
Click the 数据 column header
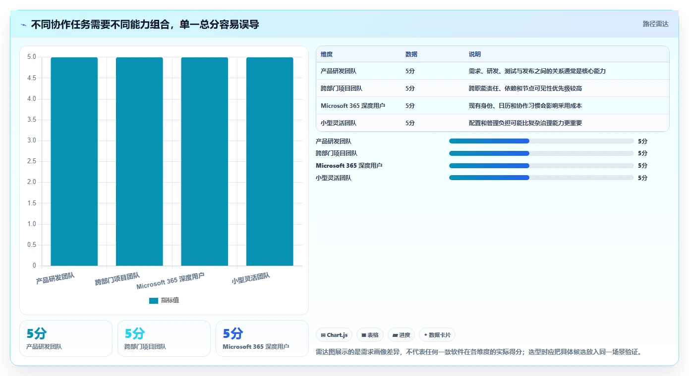411,54
